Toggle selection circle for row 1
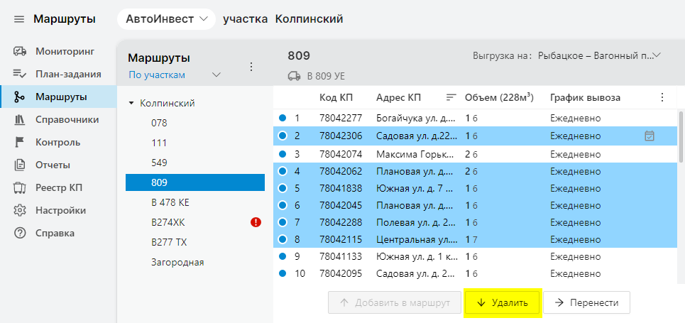Viewport: 685px width, 323px height. tap(283, 118)
